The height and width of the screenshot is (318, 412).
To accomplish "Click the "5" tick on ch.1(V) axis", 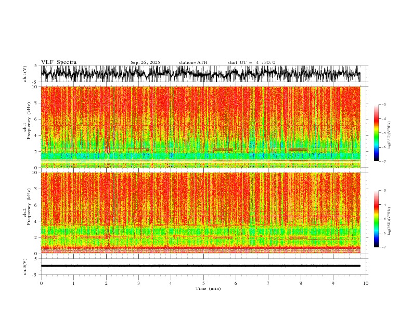I will (x=36, y=65).
